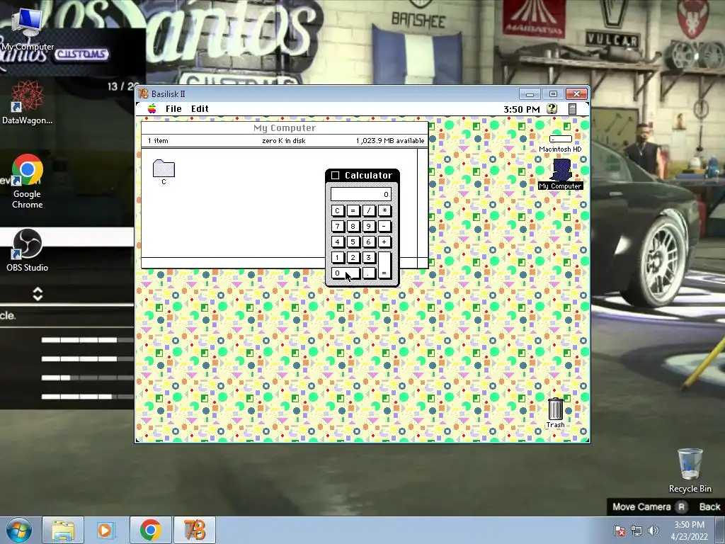Click the 3 key on Calculator
The image size is (725, 544).
[x=368, y=258]
